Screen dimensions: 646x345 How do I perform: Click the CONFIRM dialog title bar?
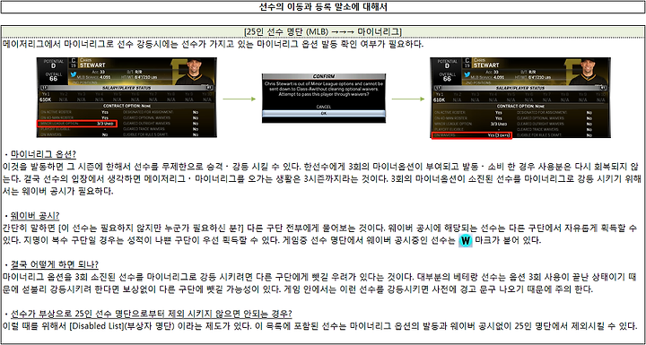pos(324,76)
